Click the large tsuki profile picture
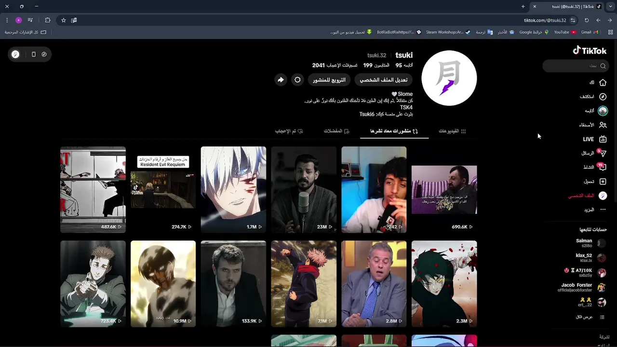Viewport: 617px width, 347px height. pyautogui.click(x=449, y=78)
